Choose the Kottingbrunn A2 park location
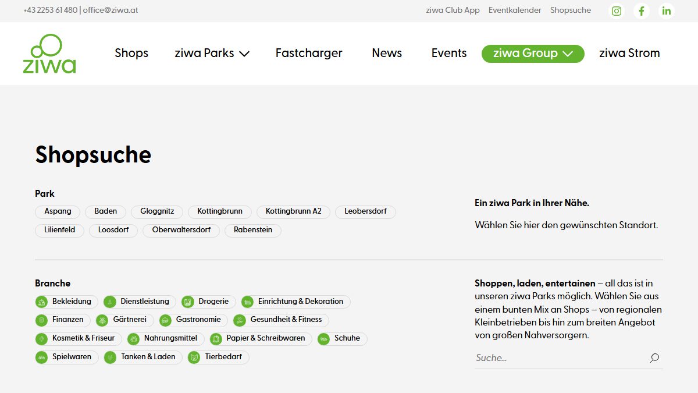This screenshot has width=698, height=393. point(293,211)
